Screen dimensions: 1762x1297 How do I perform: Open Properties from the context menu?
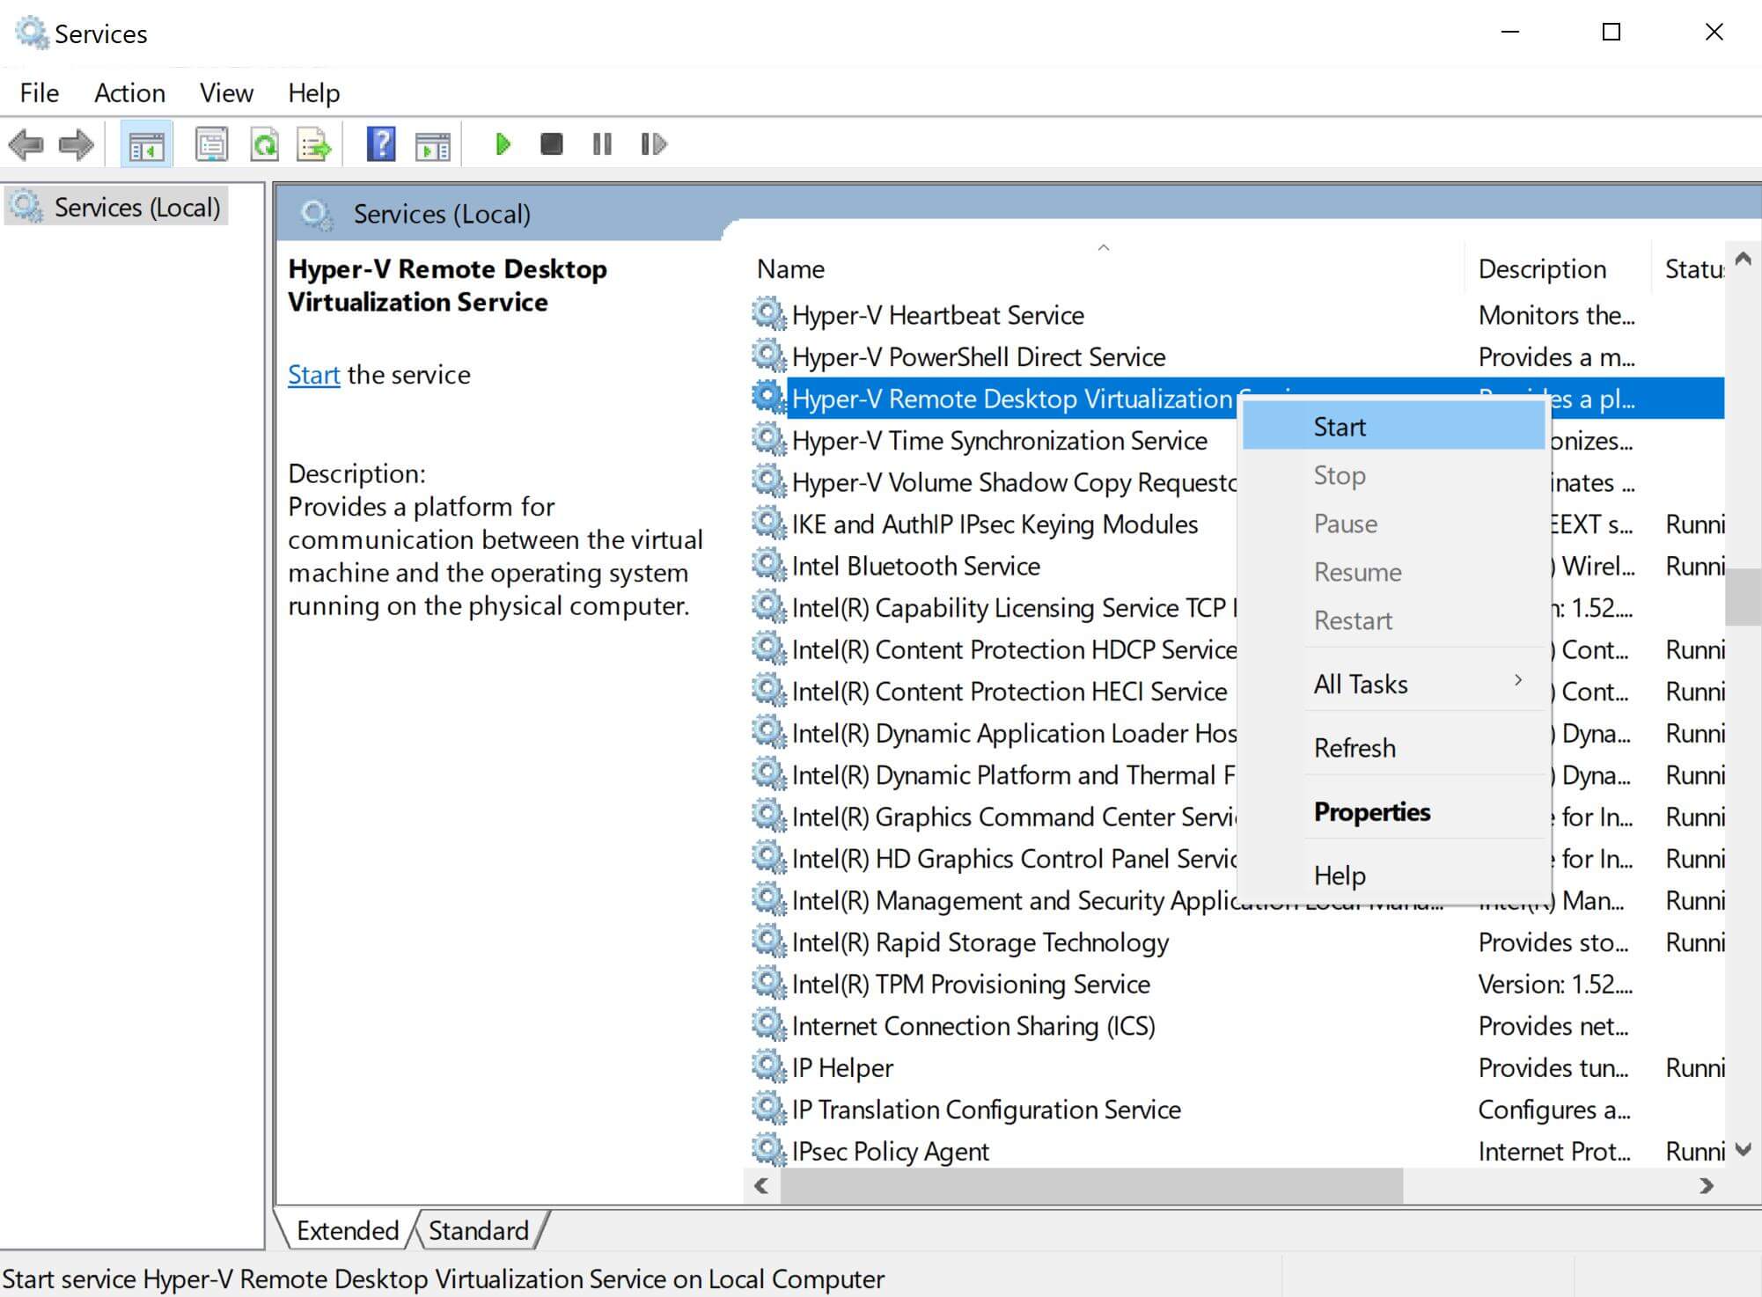point(1371,811)
